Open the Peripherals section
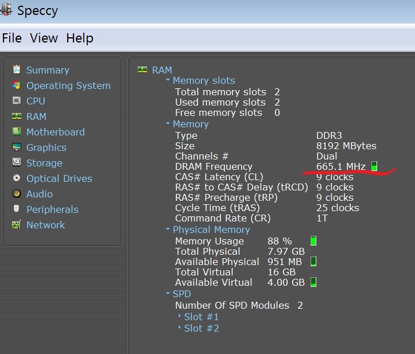 click(x=52, y=209)
